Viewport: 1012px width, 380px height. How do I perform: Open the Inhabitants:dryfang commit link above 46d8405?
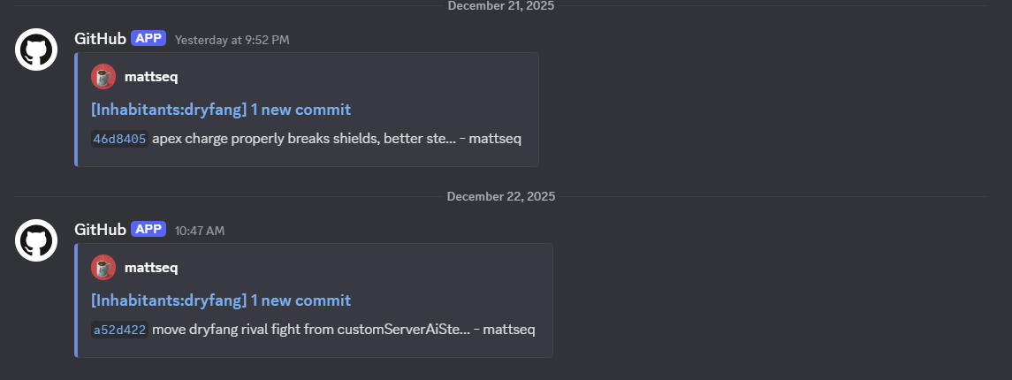coord(221,110)
